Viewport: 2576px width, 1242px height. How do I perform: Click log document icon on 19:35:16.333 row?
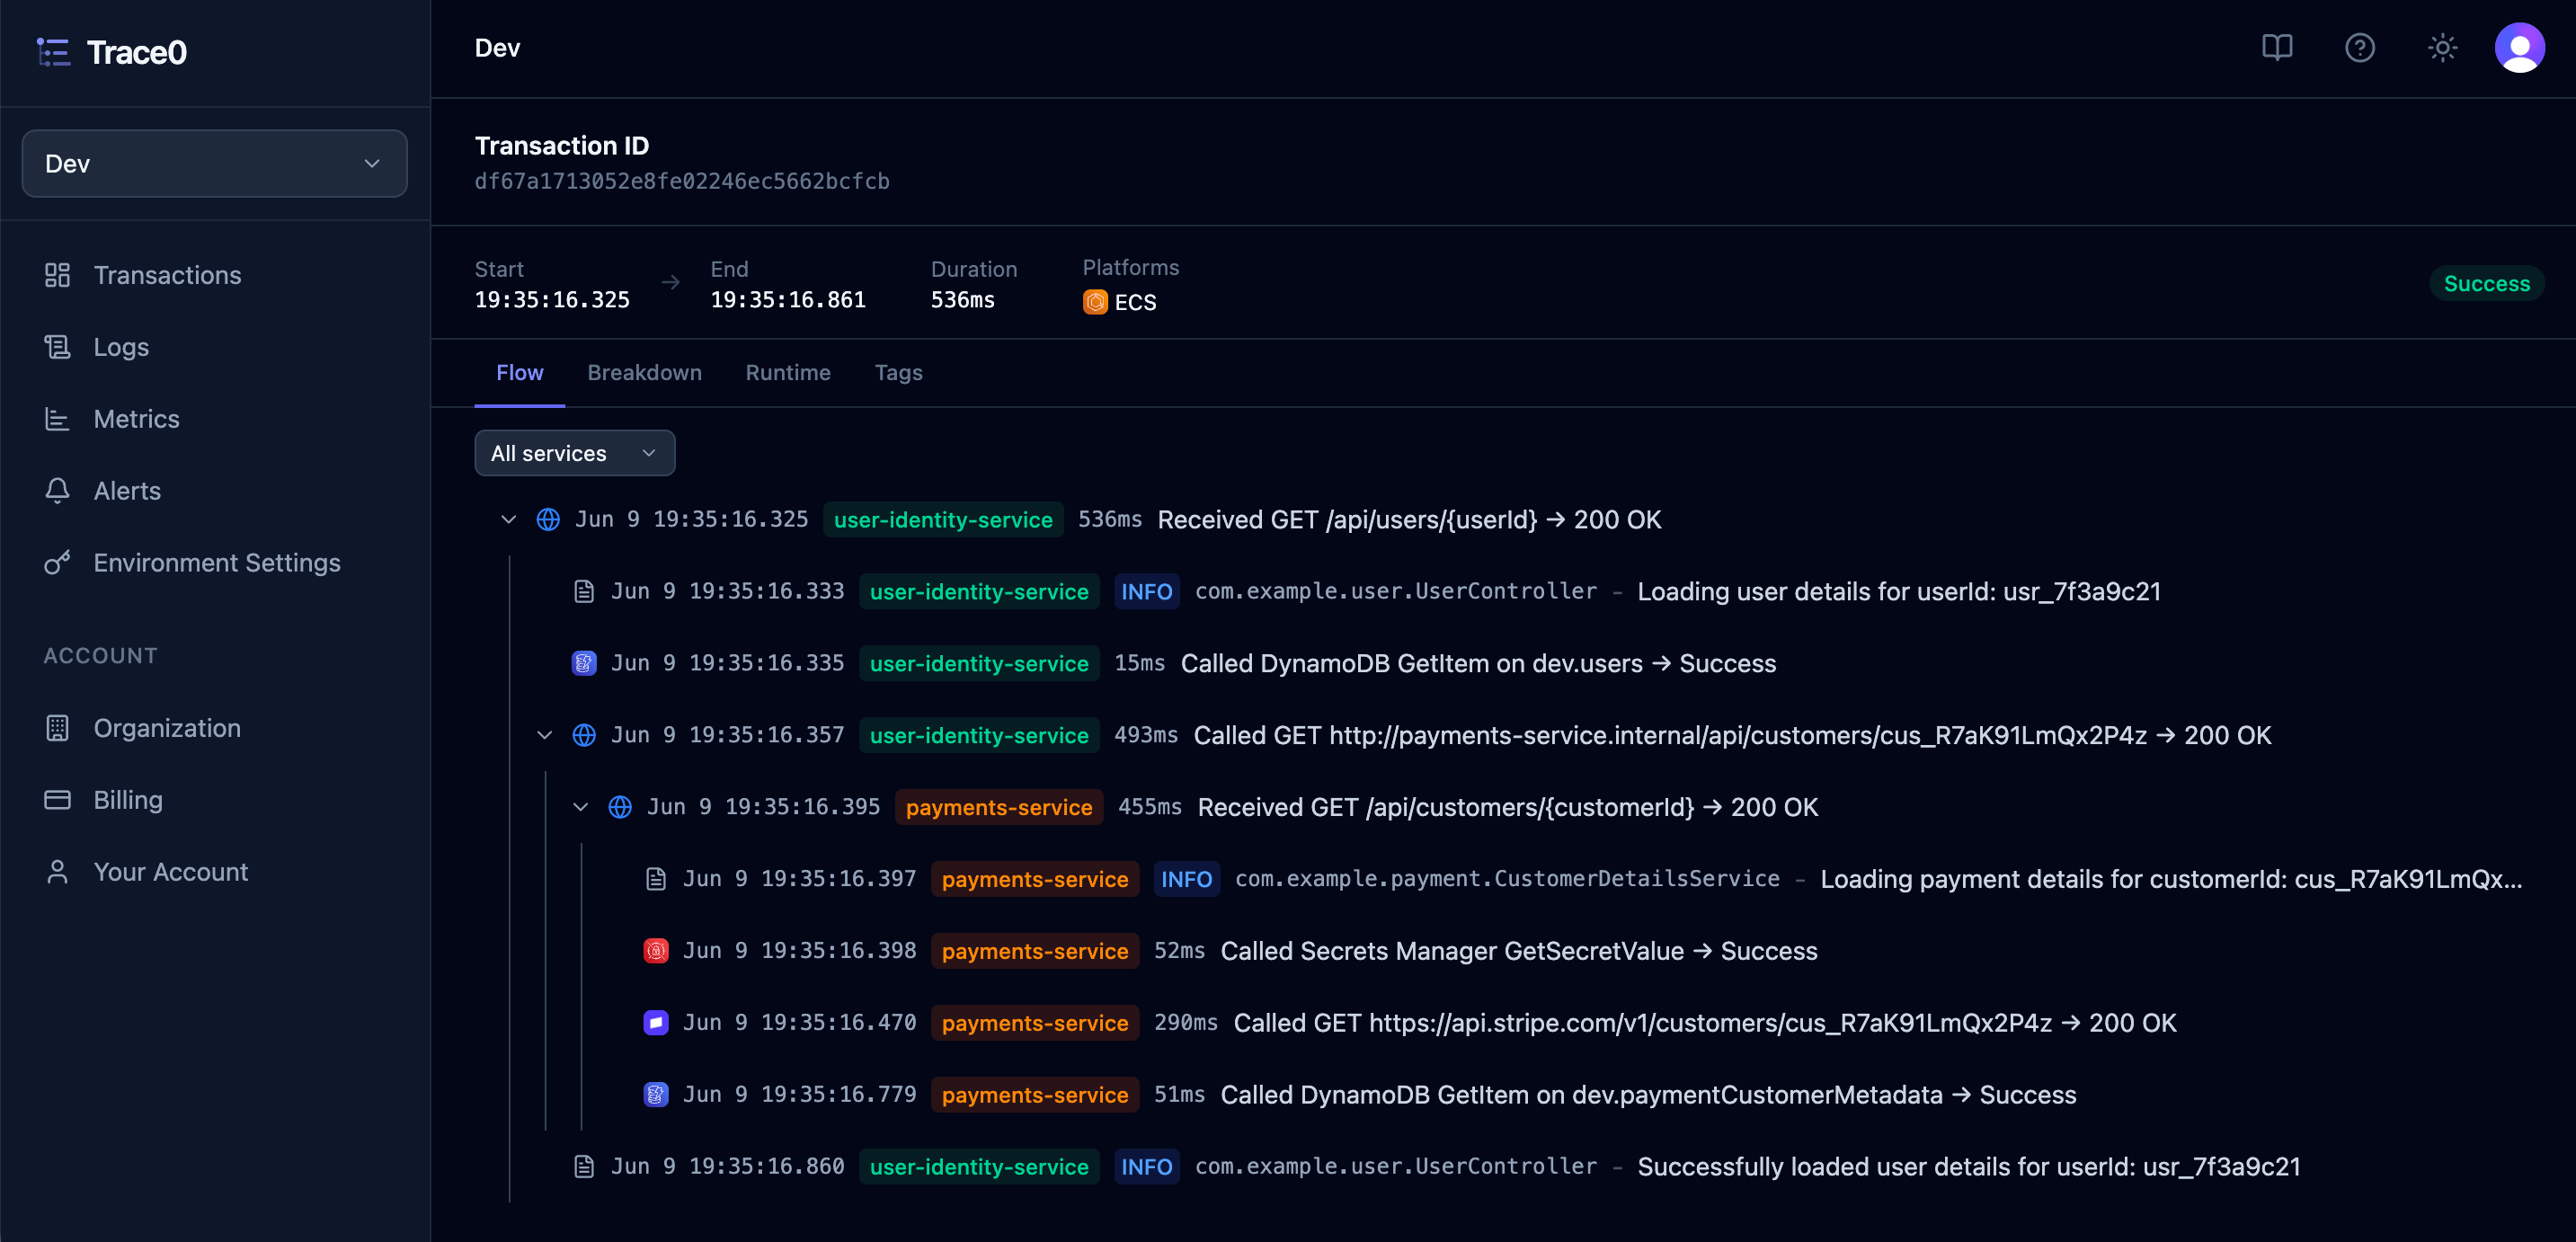584,592
